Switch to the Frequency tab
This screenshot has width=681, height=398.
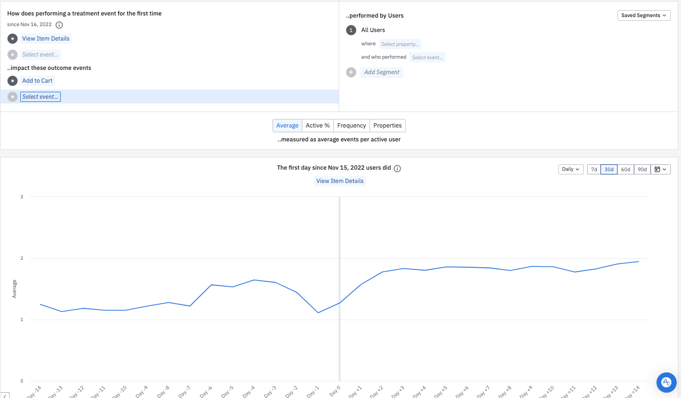click(x=351, y=125)
